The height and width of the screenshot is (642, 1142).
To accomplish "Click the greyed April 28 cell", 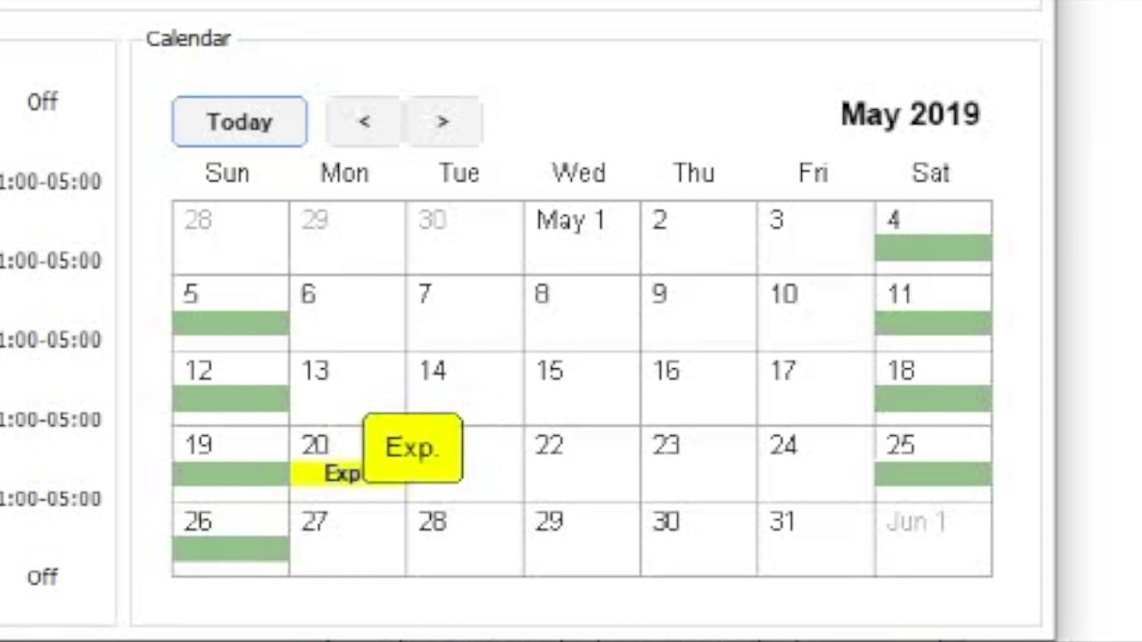I will [231, 238].
